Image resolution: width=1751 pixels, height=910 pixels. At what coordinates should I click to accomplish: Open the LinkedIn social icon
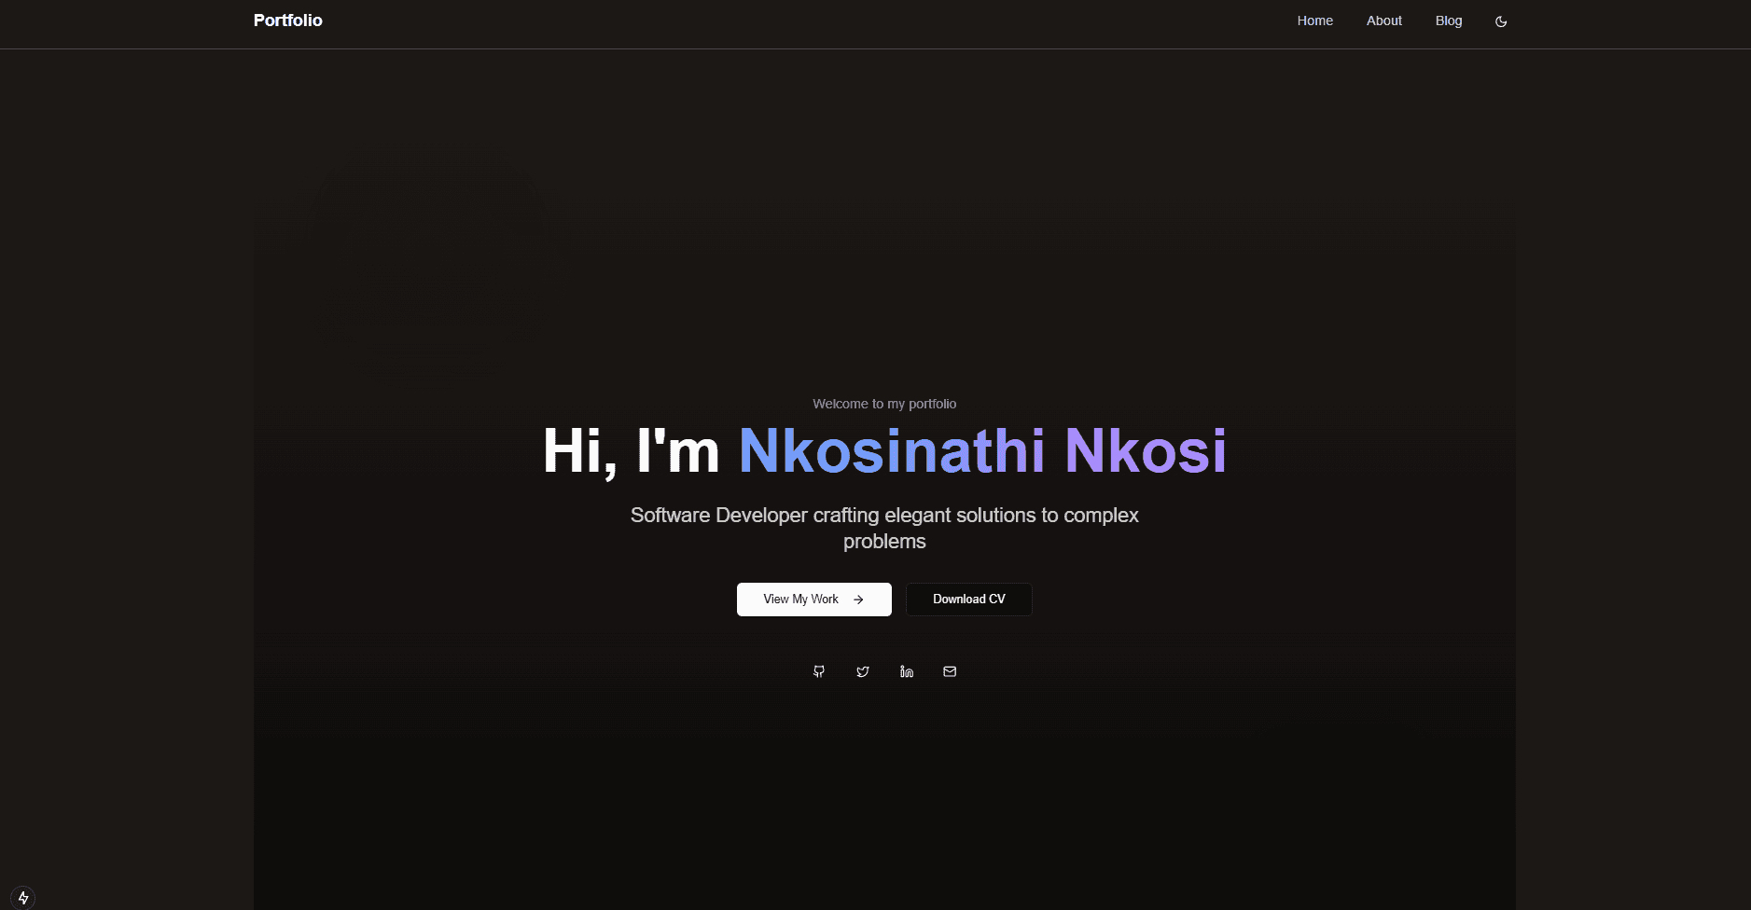point(907,671)
